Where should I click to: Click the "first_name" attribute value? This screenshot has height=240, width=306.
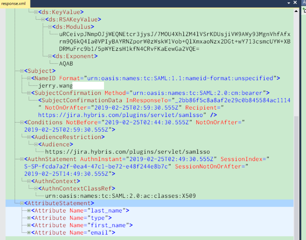coord(108,225)
